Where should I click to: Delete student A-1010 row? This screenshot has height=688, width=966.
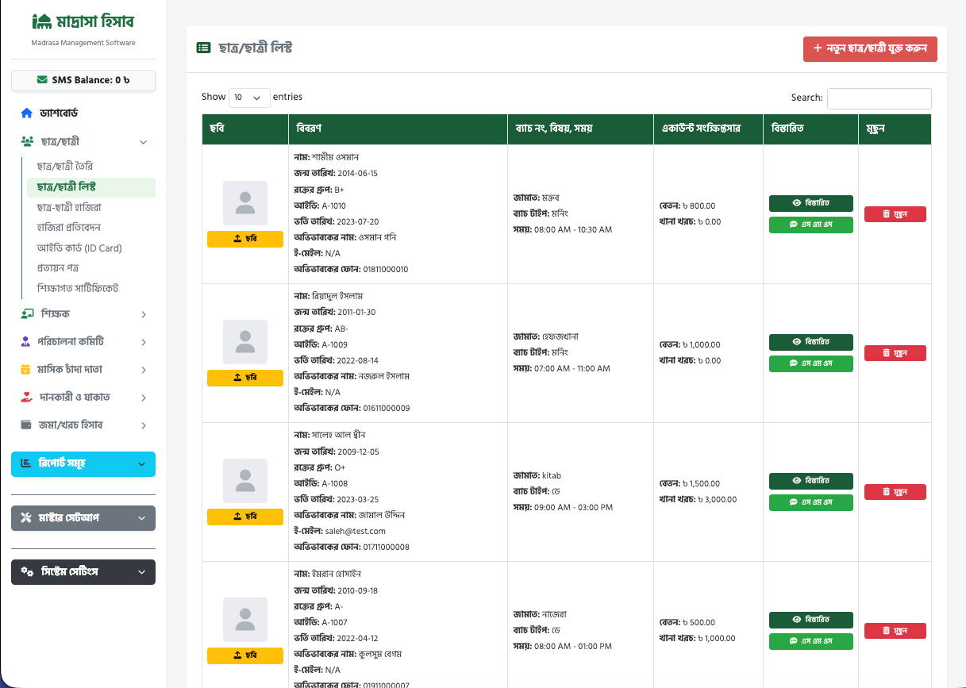[x=895, y=214]
